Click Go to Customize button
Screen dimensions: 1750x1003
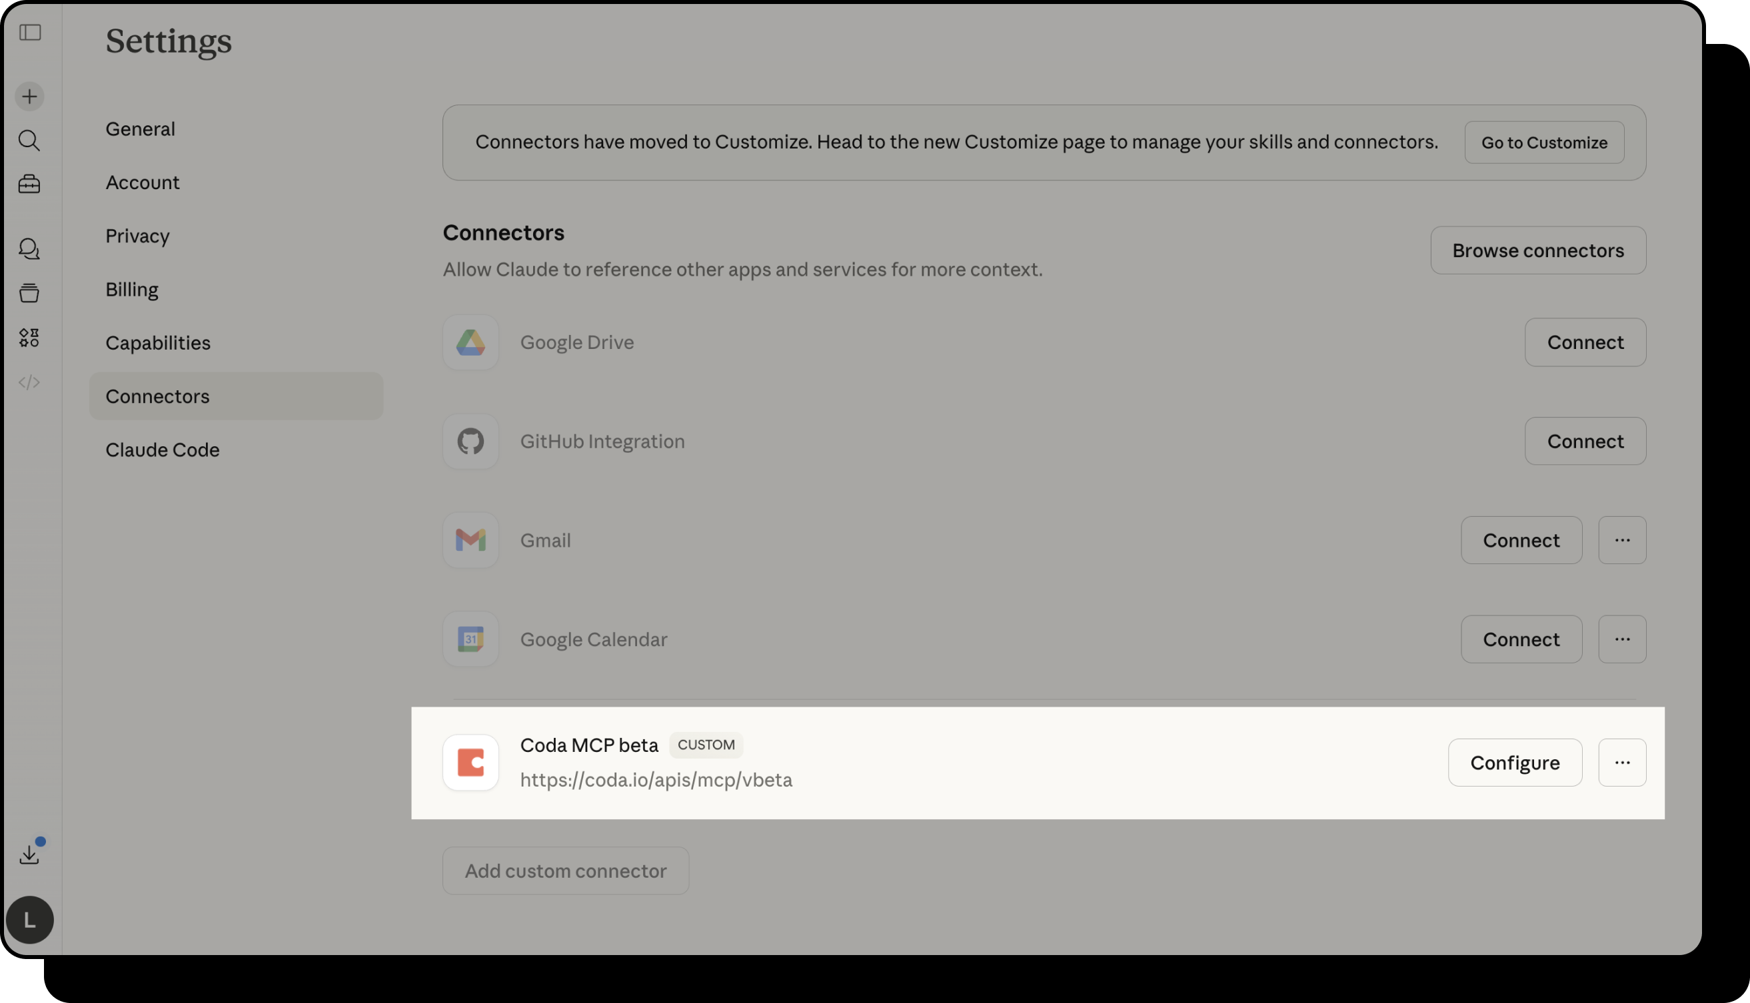pyautogui.click(x=1544, y=143)
